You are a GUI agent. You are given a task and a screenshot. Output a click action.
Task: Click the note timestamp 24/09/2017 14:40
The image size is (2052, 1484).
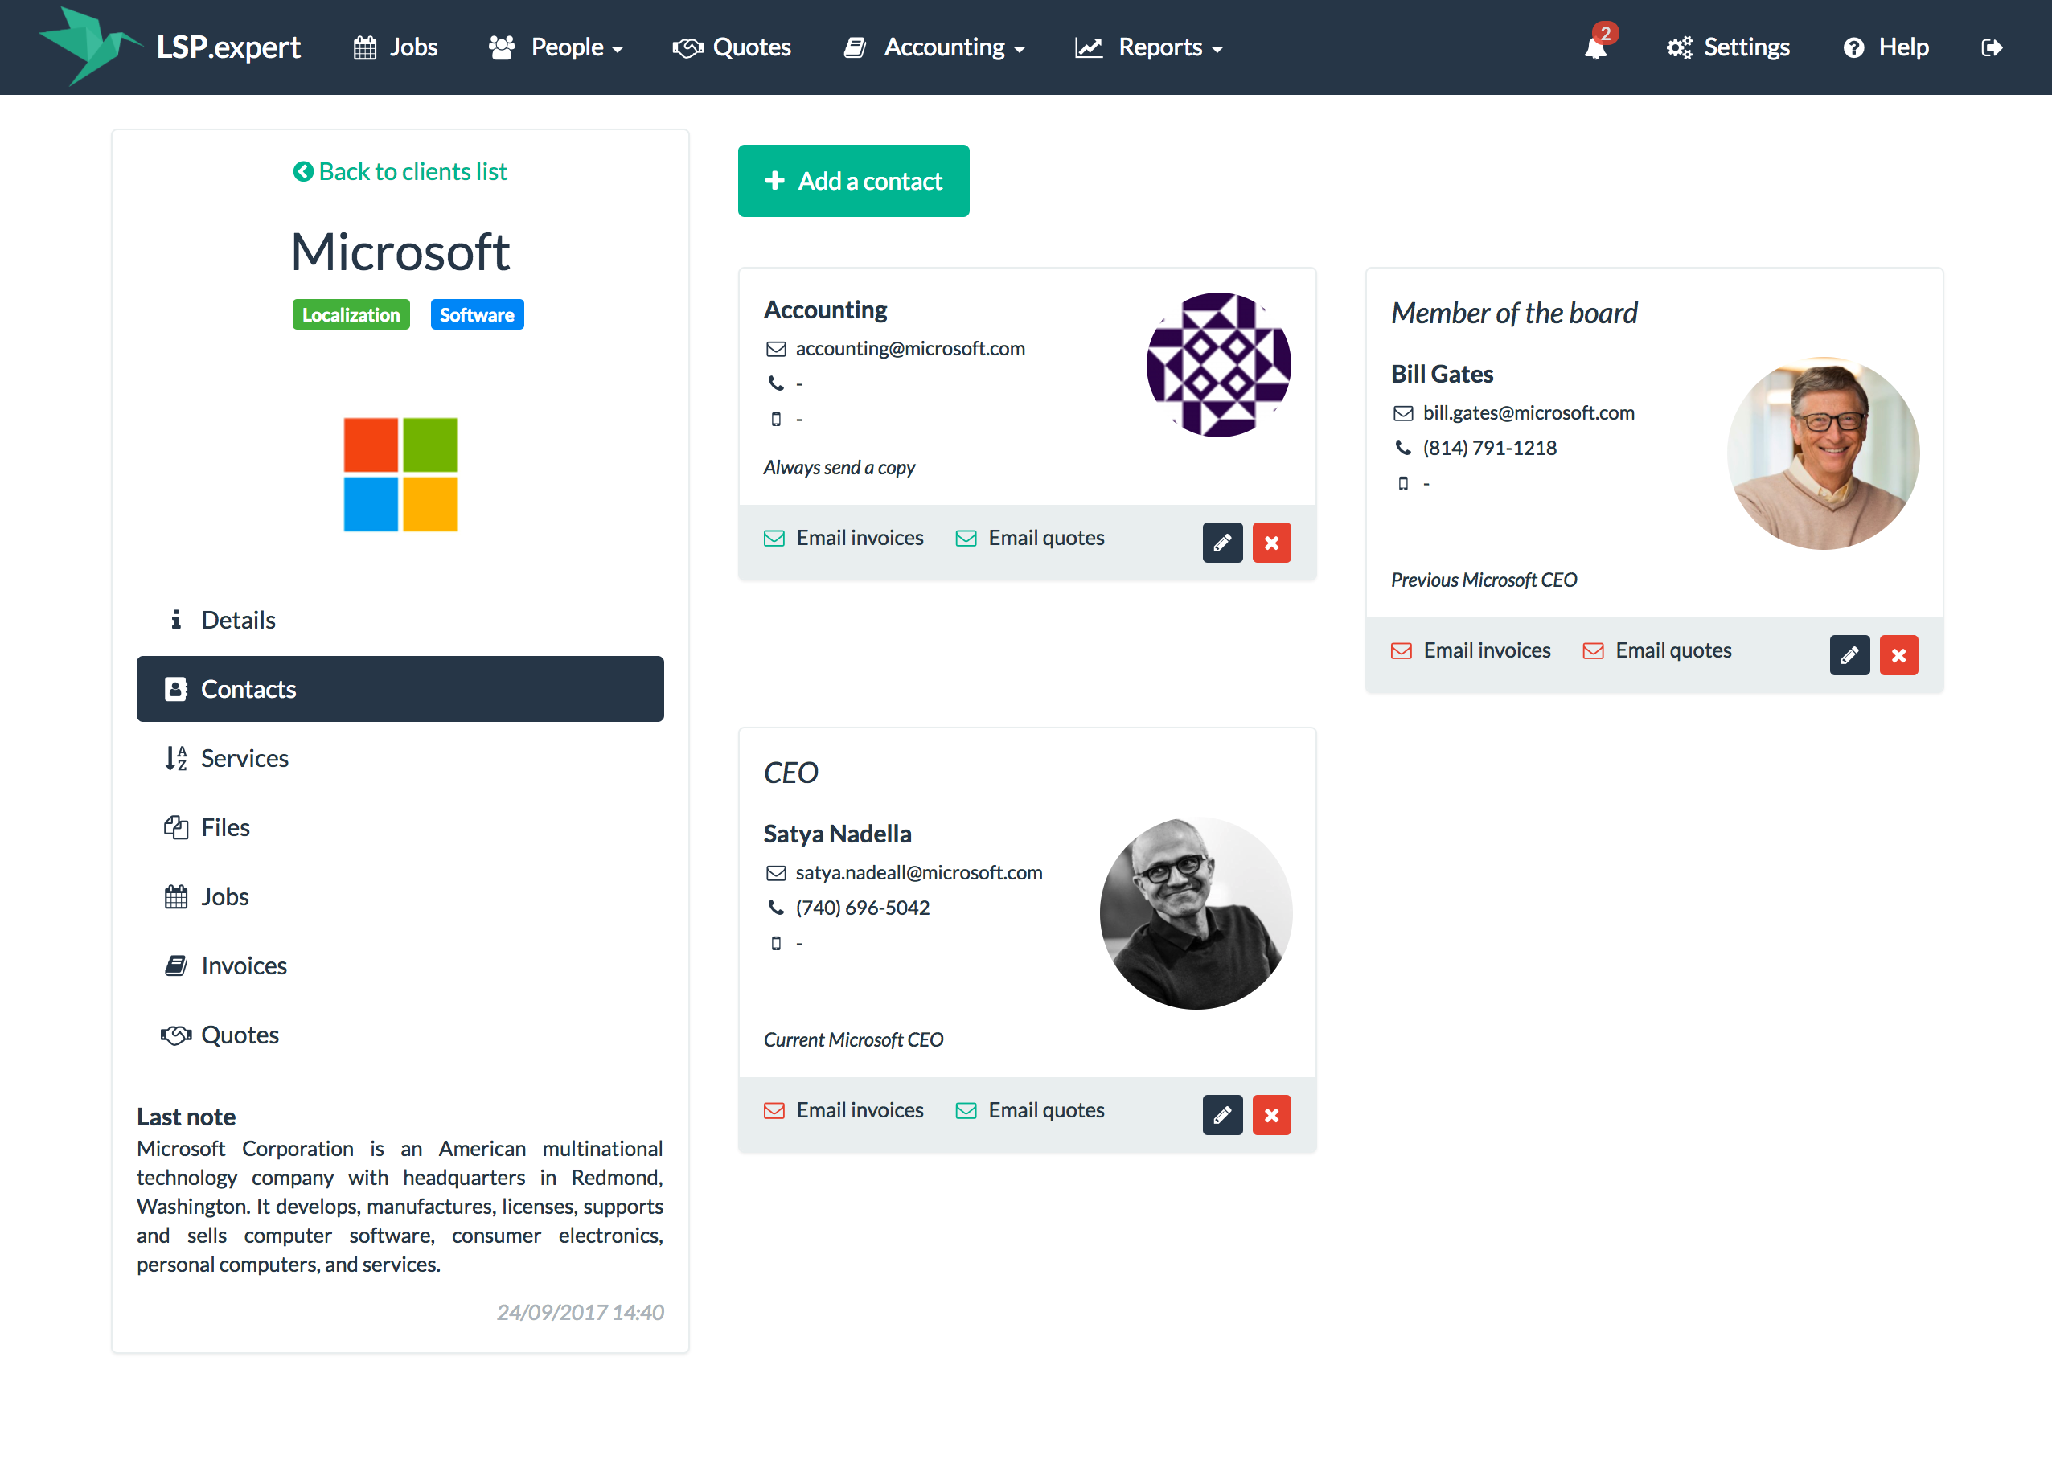[x=580, y=1312]
